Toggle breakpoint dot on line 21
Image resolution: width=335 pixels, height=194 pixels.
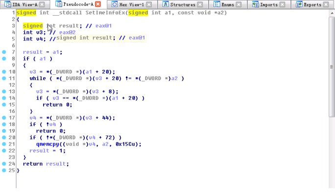pyautogui.click(x=4, y=144)
